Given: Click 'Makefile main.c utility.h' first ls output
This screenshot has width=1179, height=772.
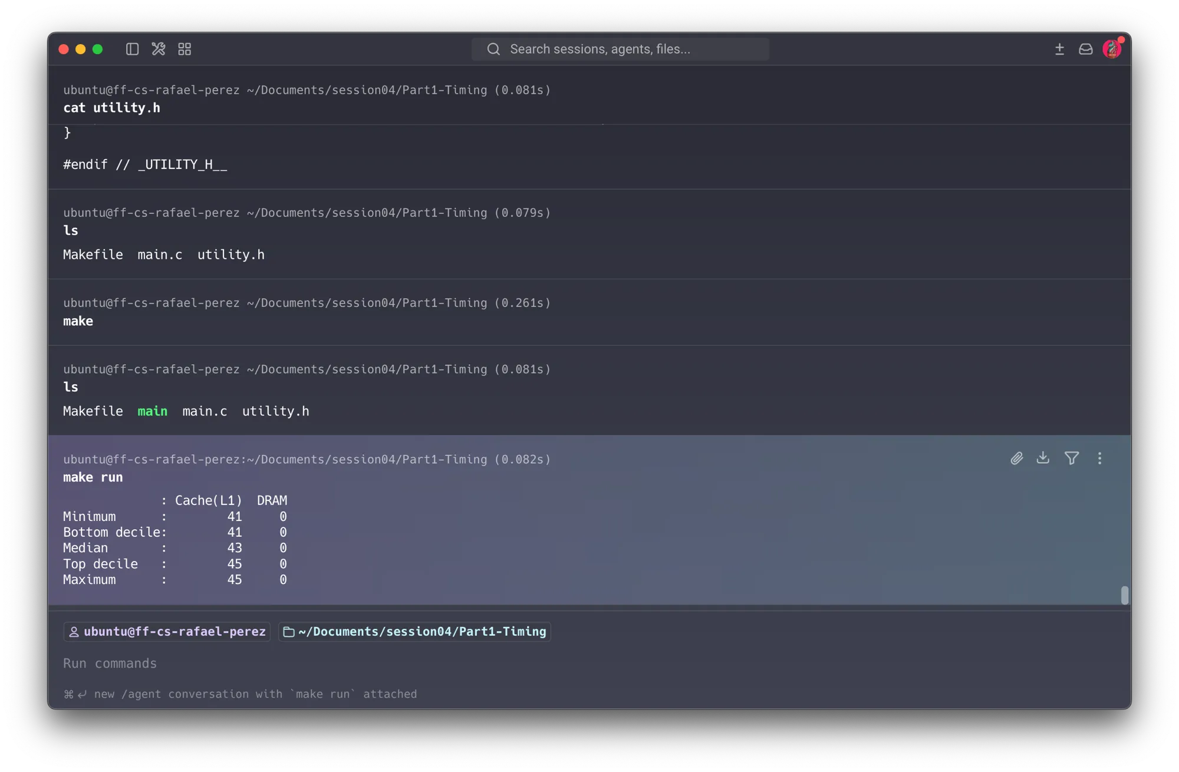Looking at the screenshot, I should 164,255.
